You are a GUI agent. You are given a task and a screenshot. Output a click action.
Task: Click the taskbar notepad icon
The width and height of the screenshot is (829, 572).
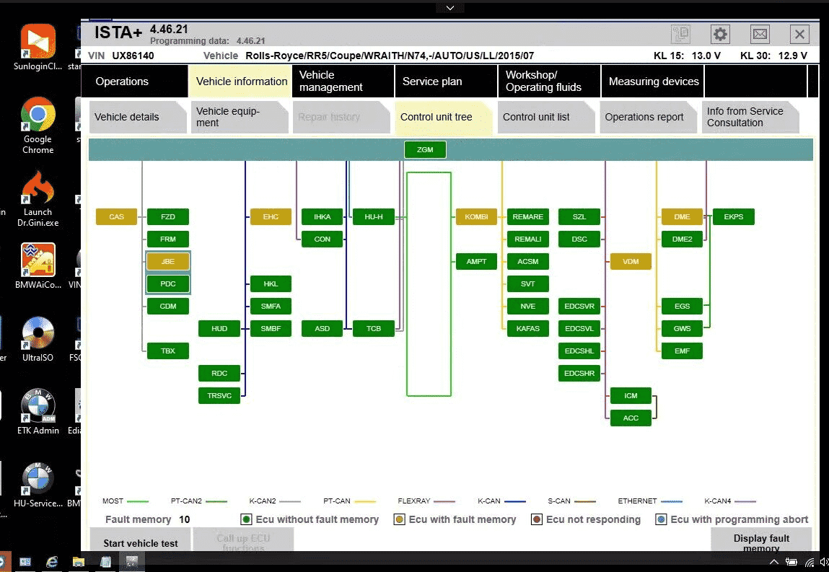tap(105, 561)
